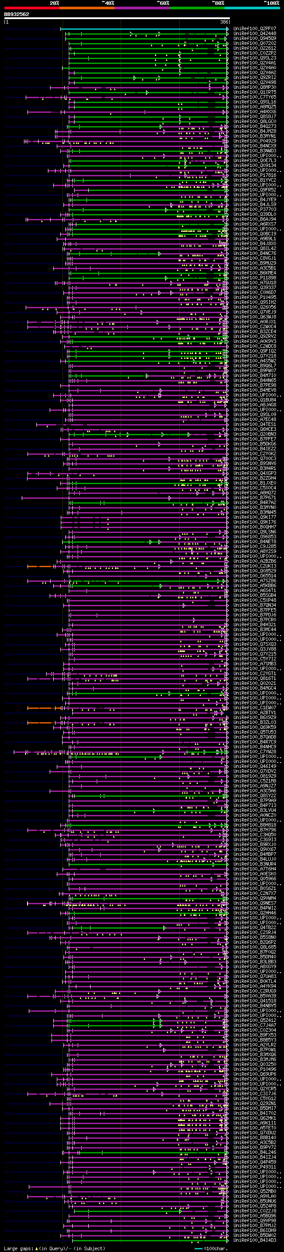The width and height of the screenshot is (284, 1252).
Task: Click UniRef100_Q1IRT5 label
Action: 255,92
